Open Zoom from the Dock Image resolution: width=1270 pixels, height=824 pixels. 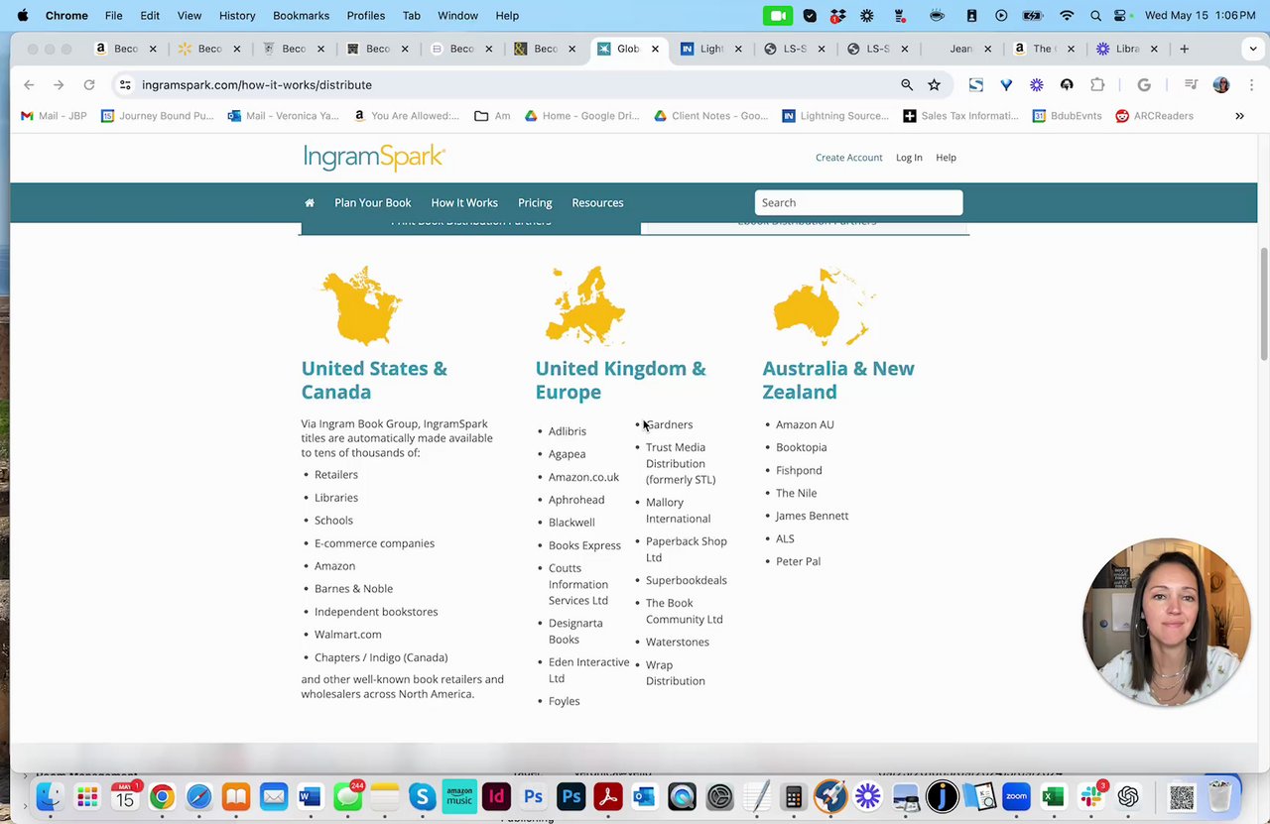(1016, 796)
